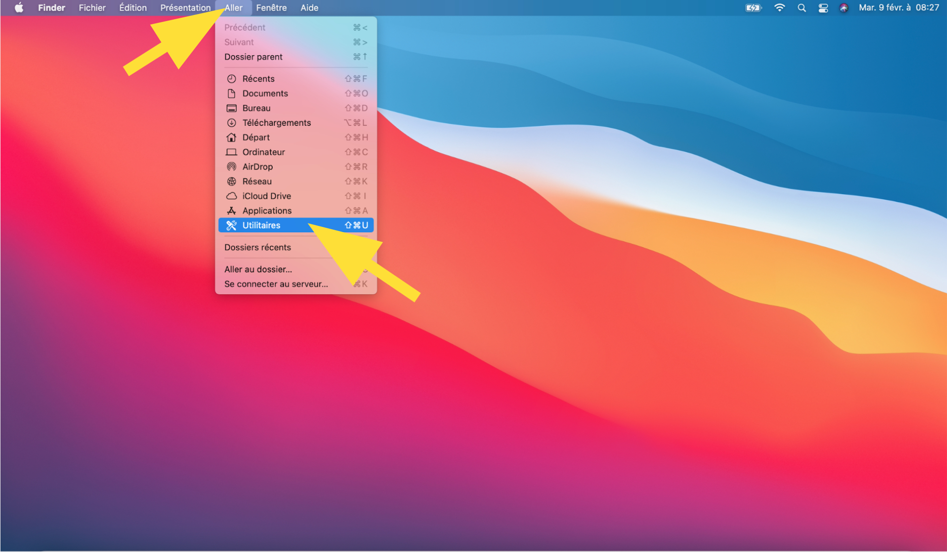Open Control Center icon

(823, 7)
